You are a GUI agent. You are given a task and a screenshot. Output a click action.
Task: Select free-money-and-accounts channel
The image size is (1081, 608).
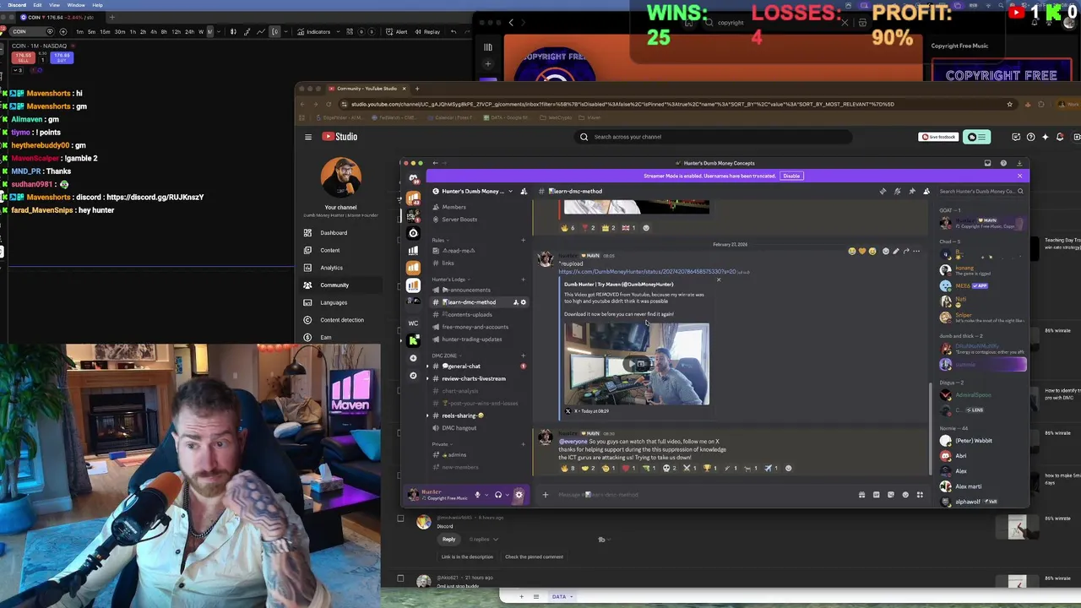click(475, 327)
